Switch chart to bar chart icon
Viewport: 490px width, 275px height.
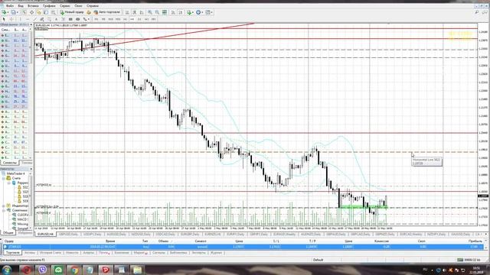click(126, 12)
